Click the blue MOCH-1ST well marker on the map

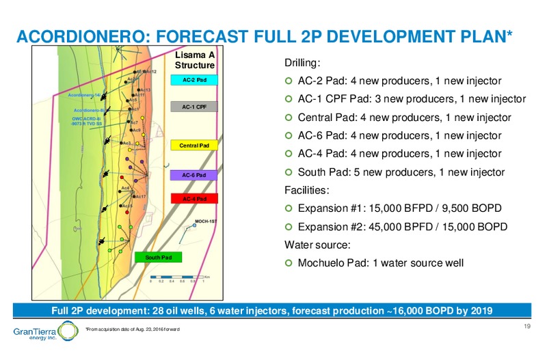tap(195, 226)
